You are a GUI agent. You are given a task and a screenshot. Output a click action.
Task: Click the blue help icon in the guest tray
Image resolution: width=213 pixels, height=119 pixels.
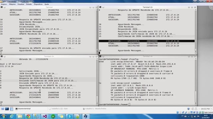pos(188,109)
